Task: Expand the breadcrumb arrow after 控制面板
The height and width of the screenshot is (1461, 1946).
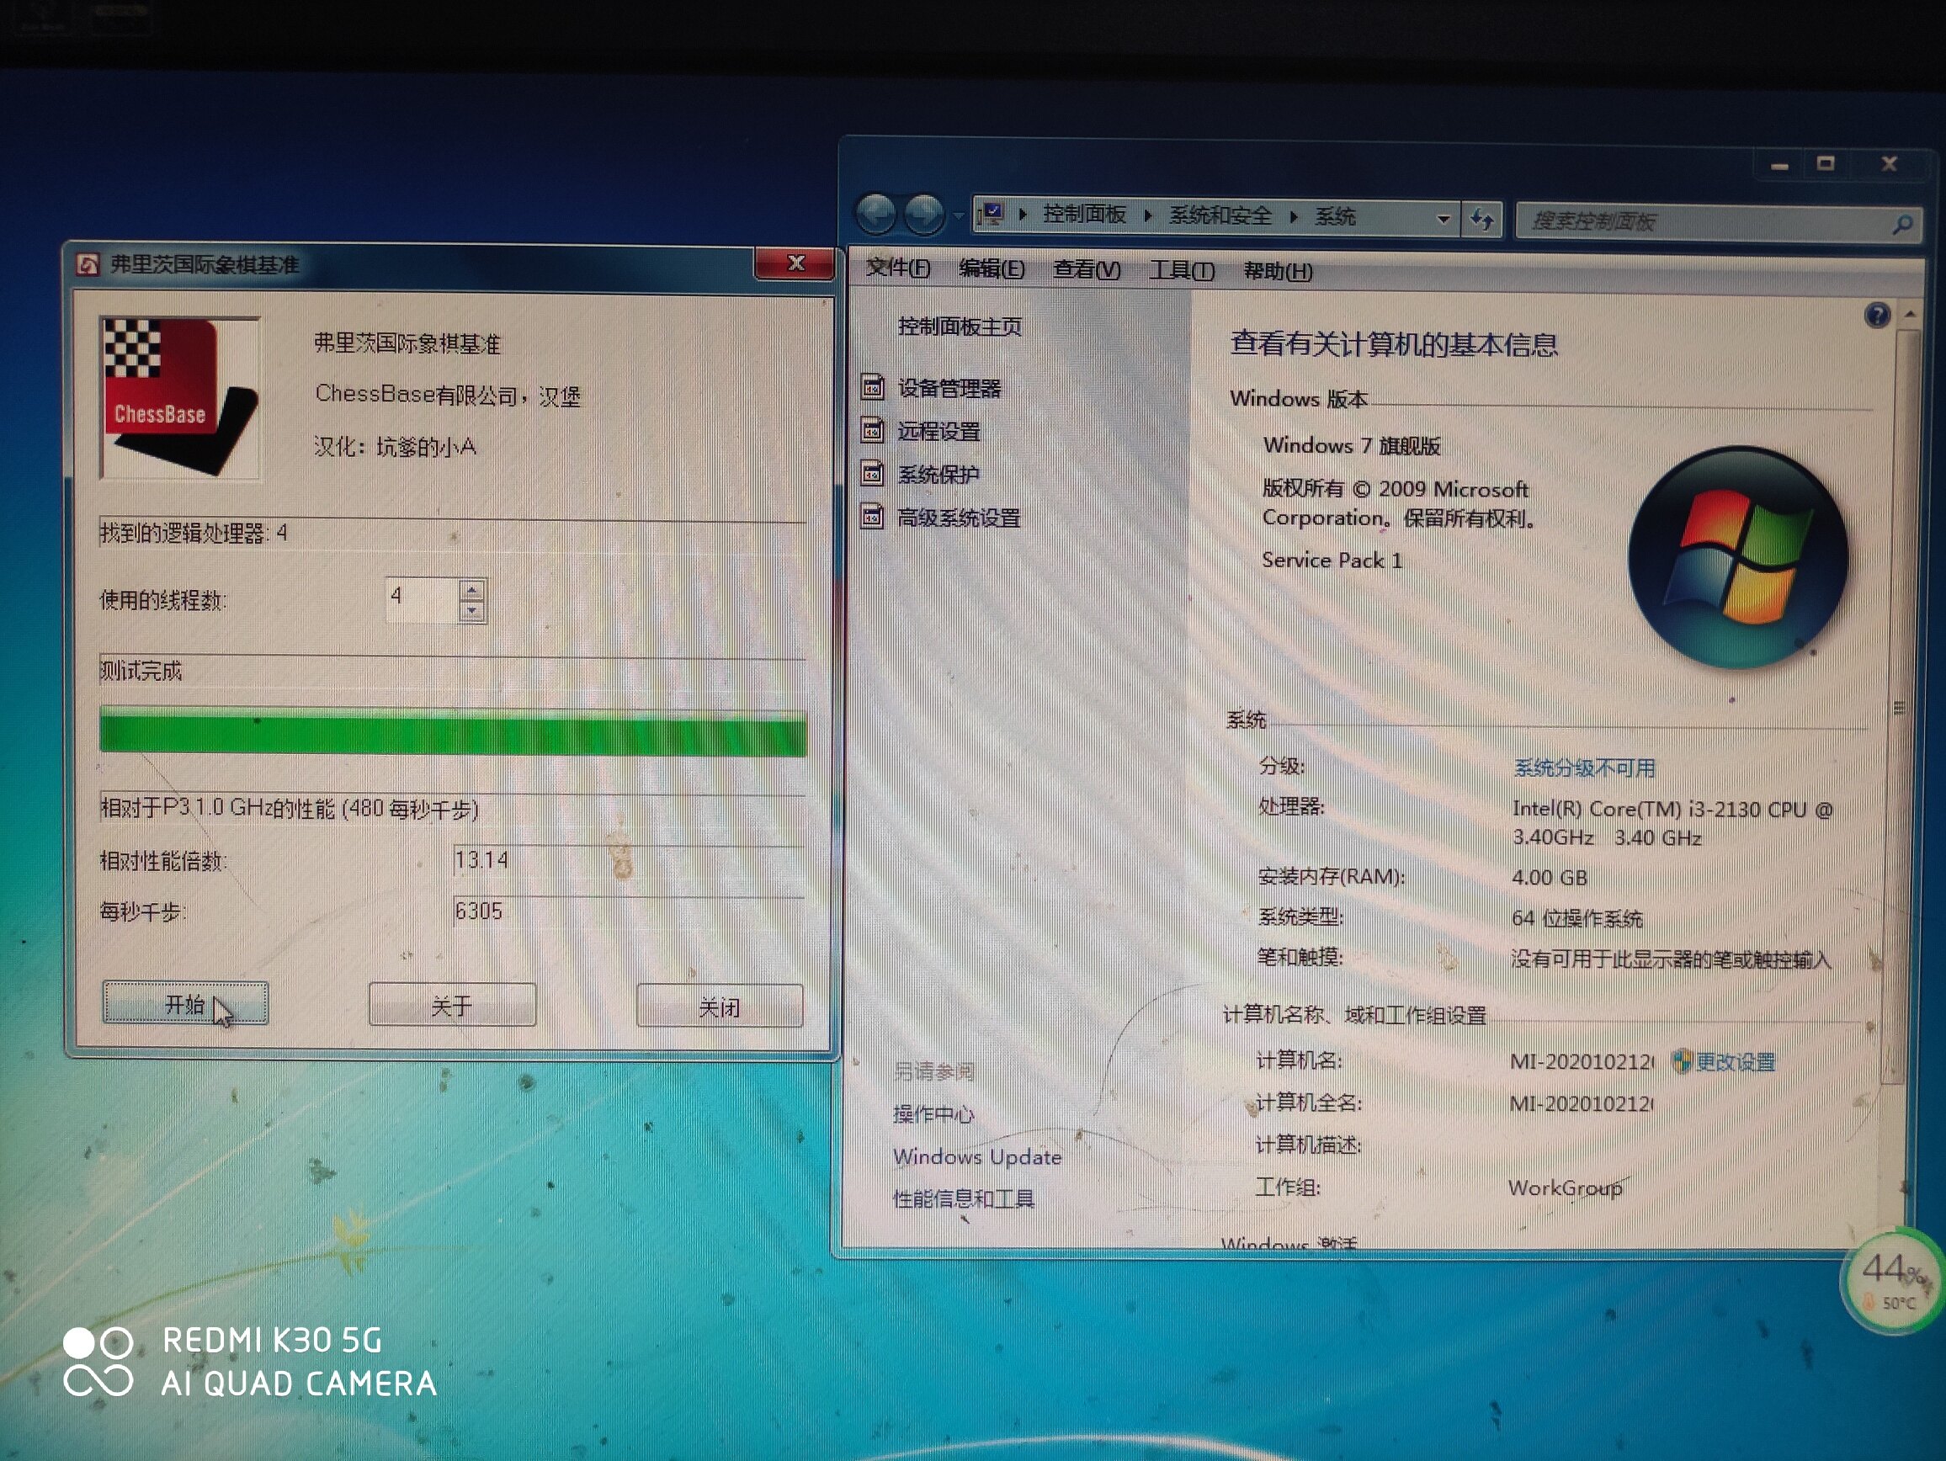Action: tap(1148, 215)
